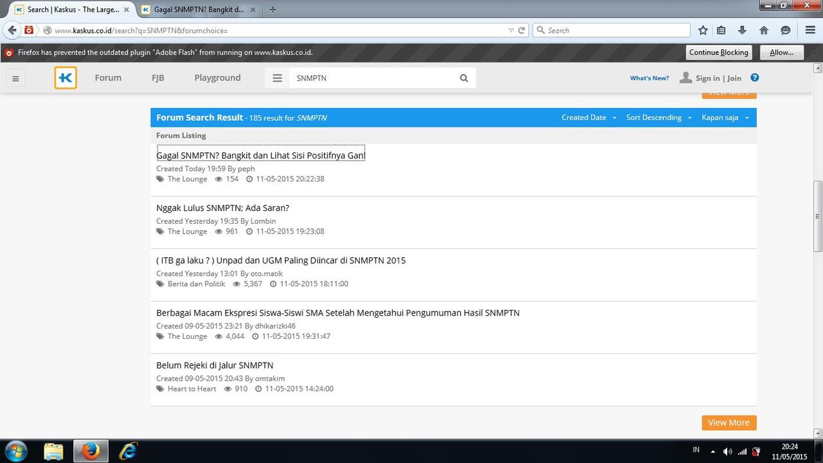Viewport: 823px width, 463px height.
Task: Open File Explorer from the taskbar
Action: coord(54,451)
